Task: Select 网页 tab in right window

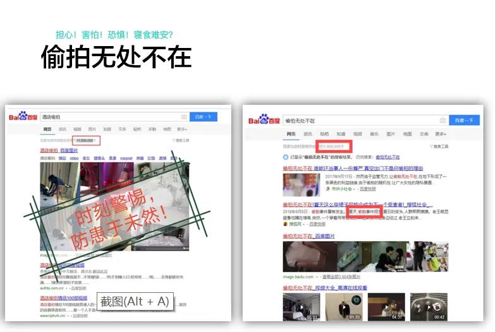Action: pos(291,134)
